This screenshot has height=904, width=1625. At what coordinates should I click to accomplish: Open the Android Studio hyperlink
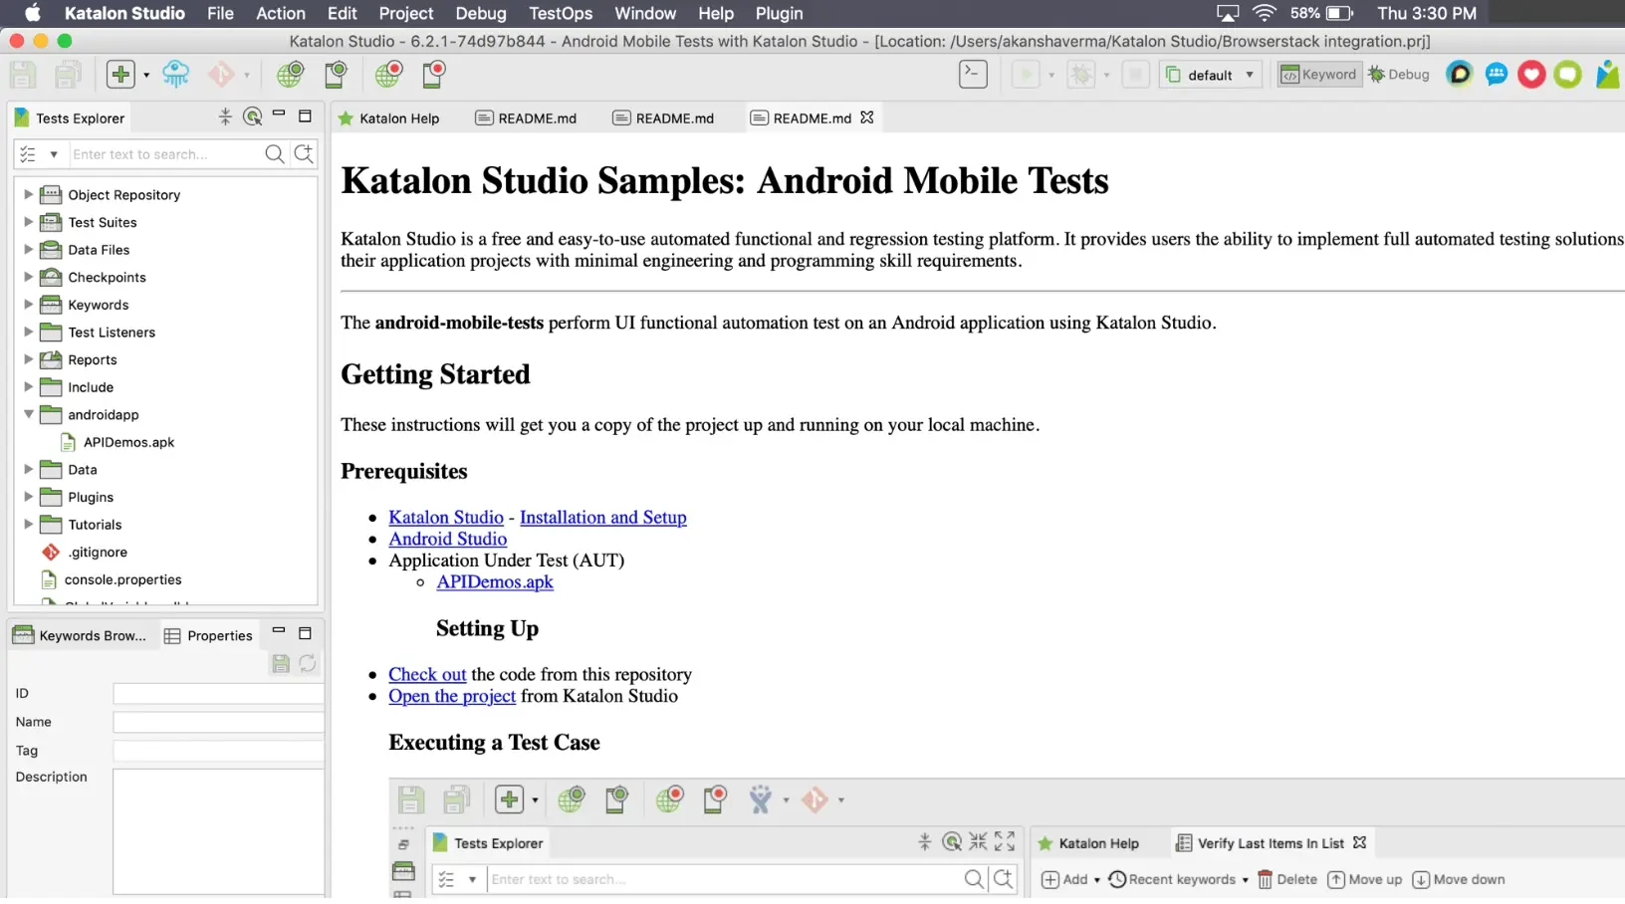pyautogui.click(x=447, y=540)
